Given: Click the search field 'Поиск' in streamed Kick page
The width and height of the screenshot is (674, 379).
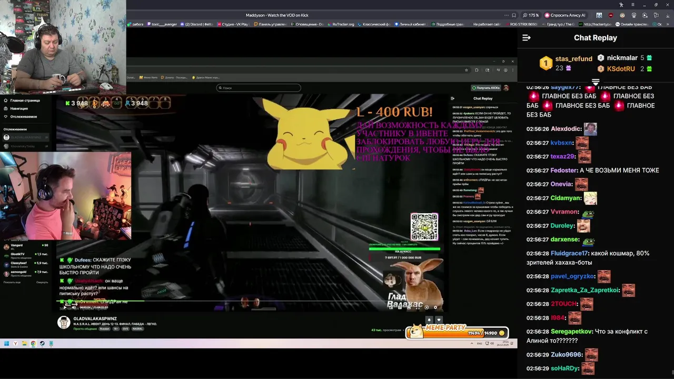Looking at the screenshot, I should tap(259, 88).
